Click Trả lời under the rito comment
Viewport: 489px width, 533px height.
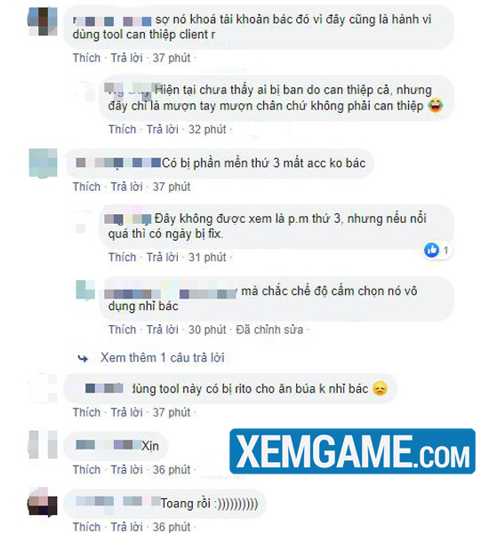[126, 412]
